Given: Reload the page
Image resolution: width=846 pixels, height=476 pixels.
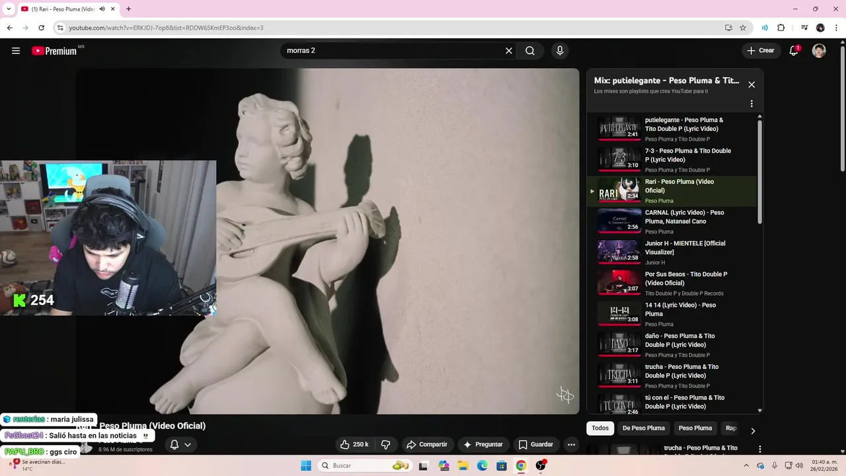Looking at the screenshot, I should click(x=41, y=28).
